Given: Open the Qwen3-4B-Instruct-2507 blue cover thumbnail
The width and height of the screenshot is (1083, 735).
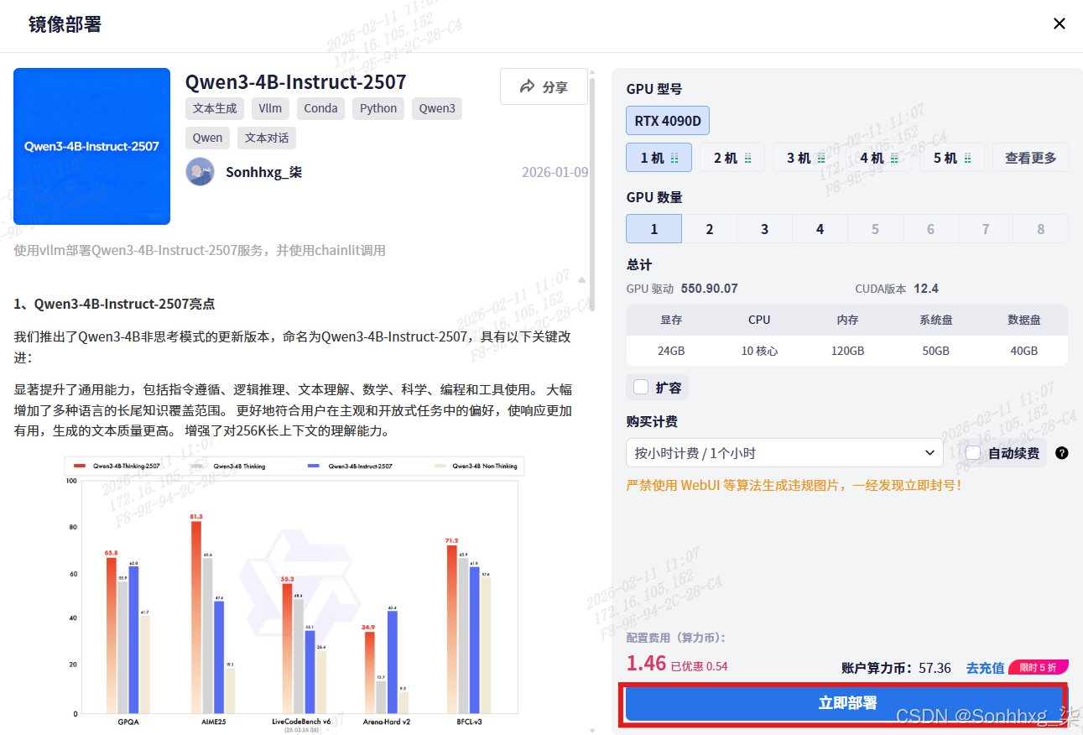Looking at the screenshot, I should pos(91,146).
